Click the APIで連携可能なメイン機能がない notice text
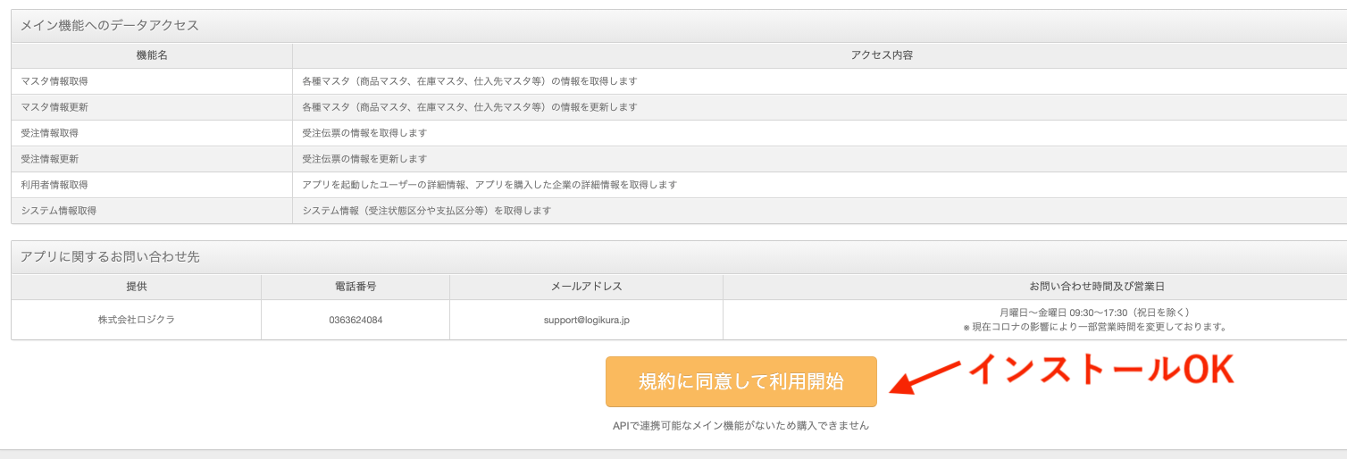This screenshot has width=1347, height=459. click(x=740, y=426)
